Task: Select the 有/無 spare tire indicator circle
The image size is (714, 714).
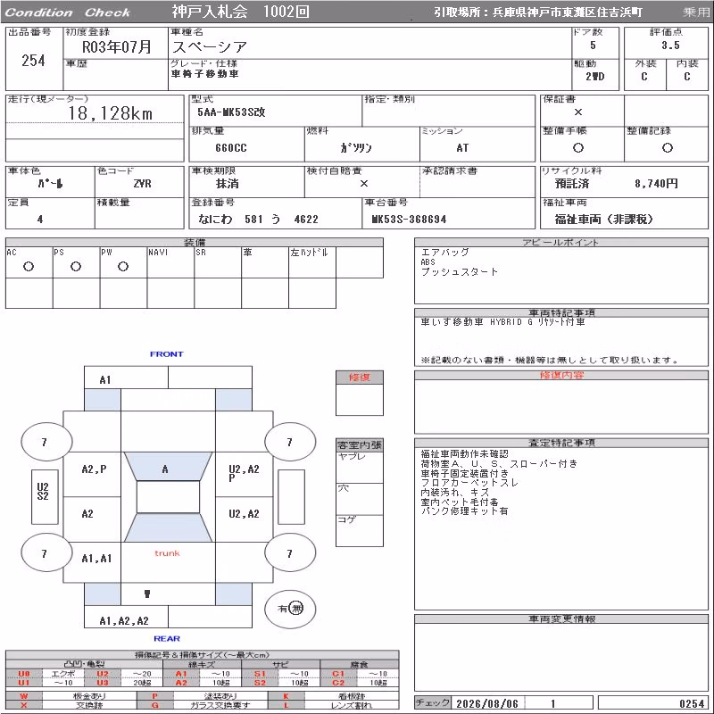Action: (290, 609)
